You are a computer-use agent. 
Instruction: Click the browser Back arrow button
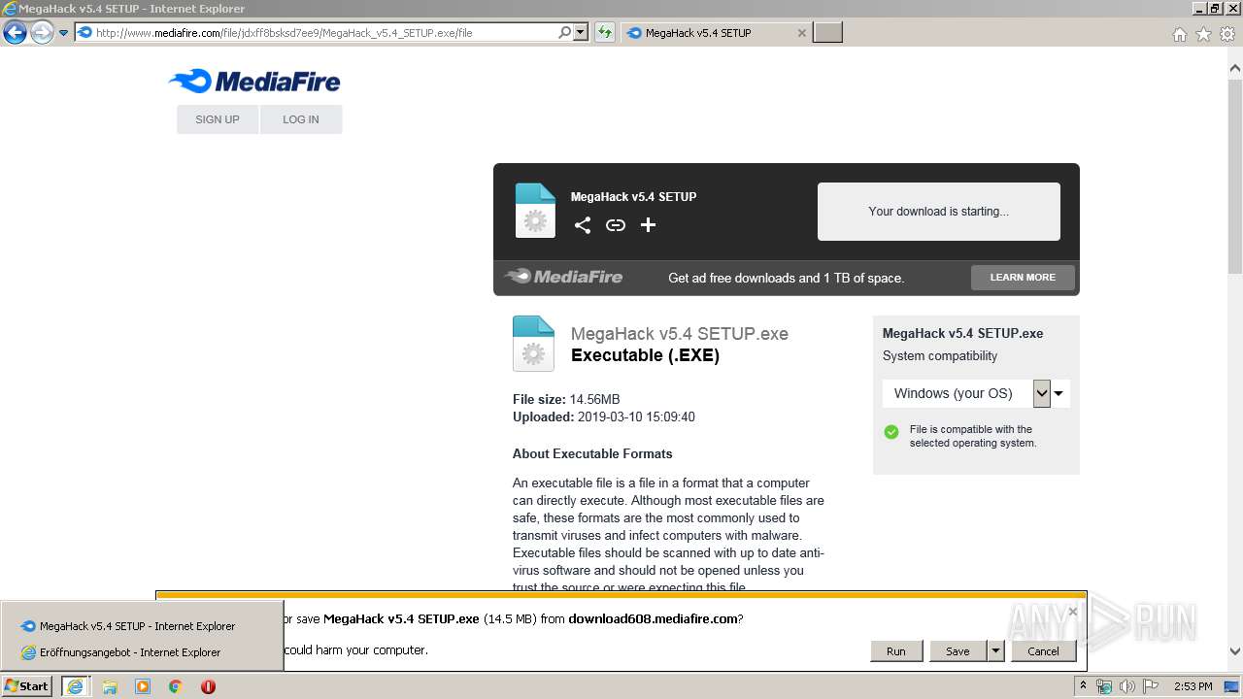click(15, 33)
